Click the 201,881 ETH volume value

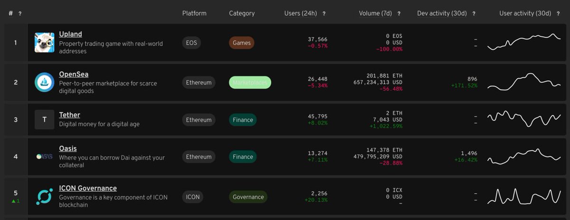[x=385, y=76]
